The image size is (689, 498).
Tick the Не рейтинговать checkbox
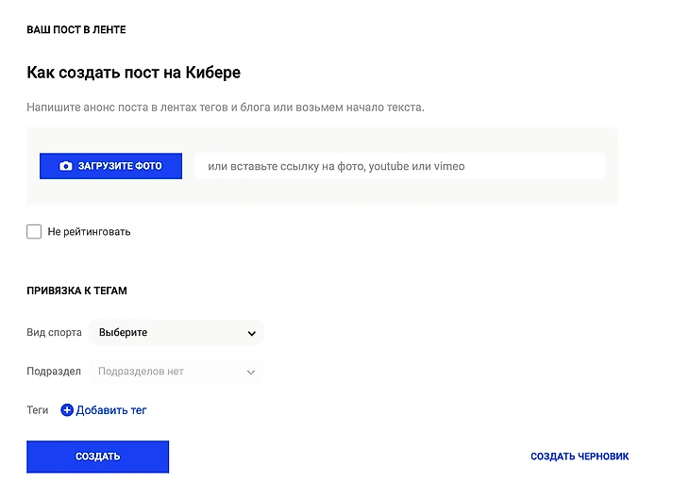(x=34, y=231)
